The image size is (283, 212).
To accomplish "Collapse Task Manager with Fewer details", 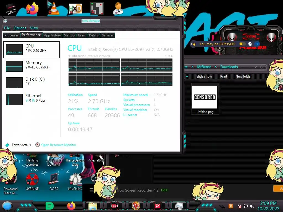I will click(x=18, y=145).
